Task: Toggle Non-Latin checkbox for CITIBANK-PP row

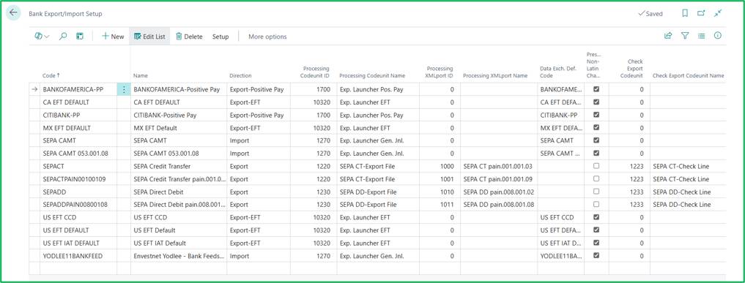Action: (x=596, y=115)
